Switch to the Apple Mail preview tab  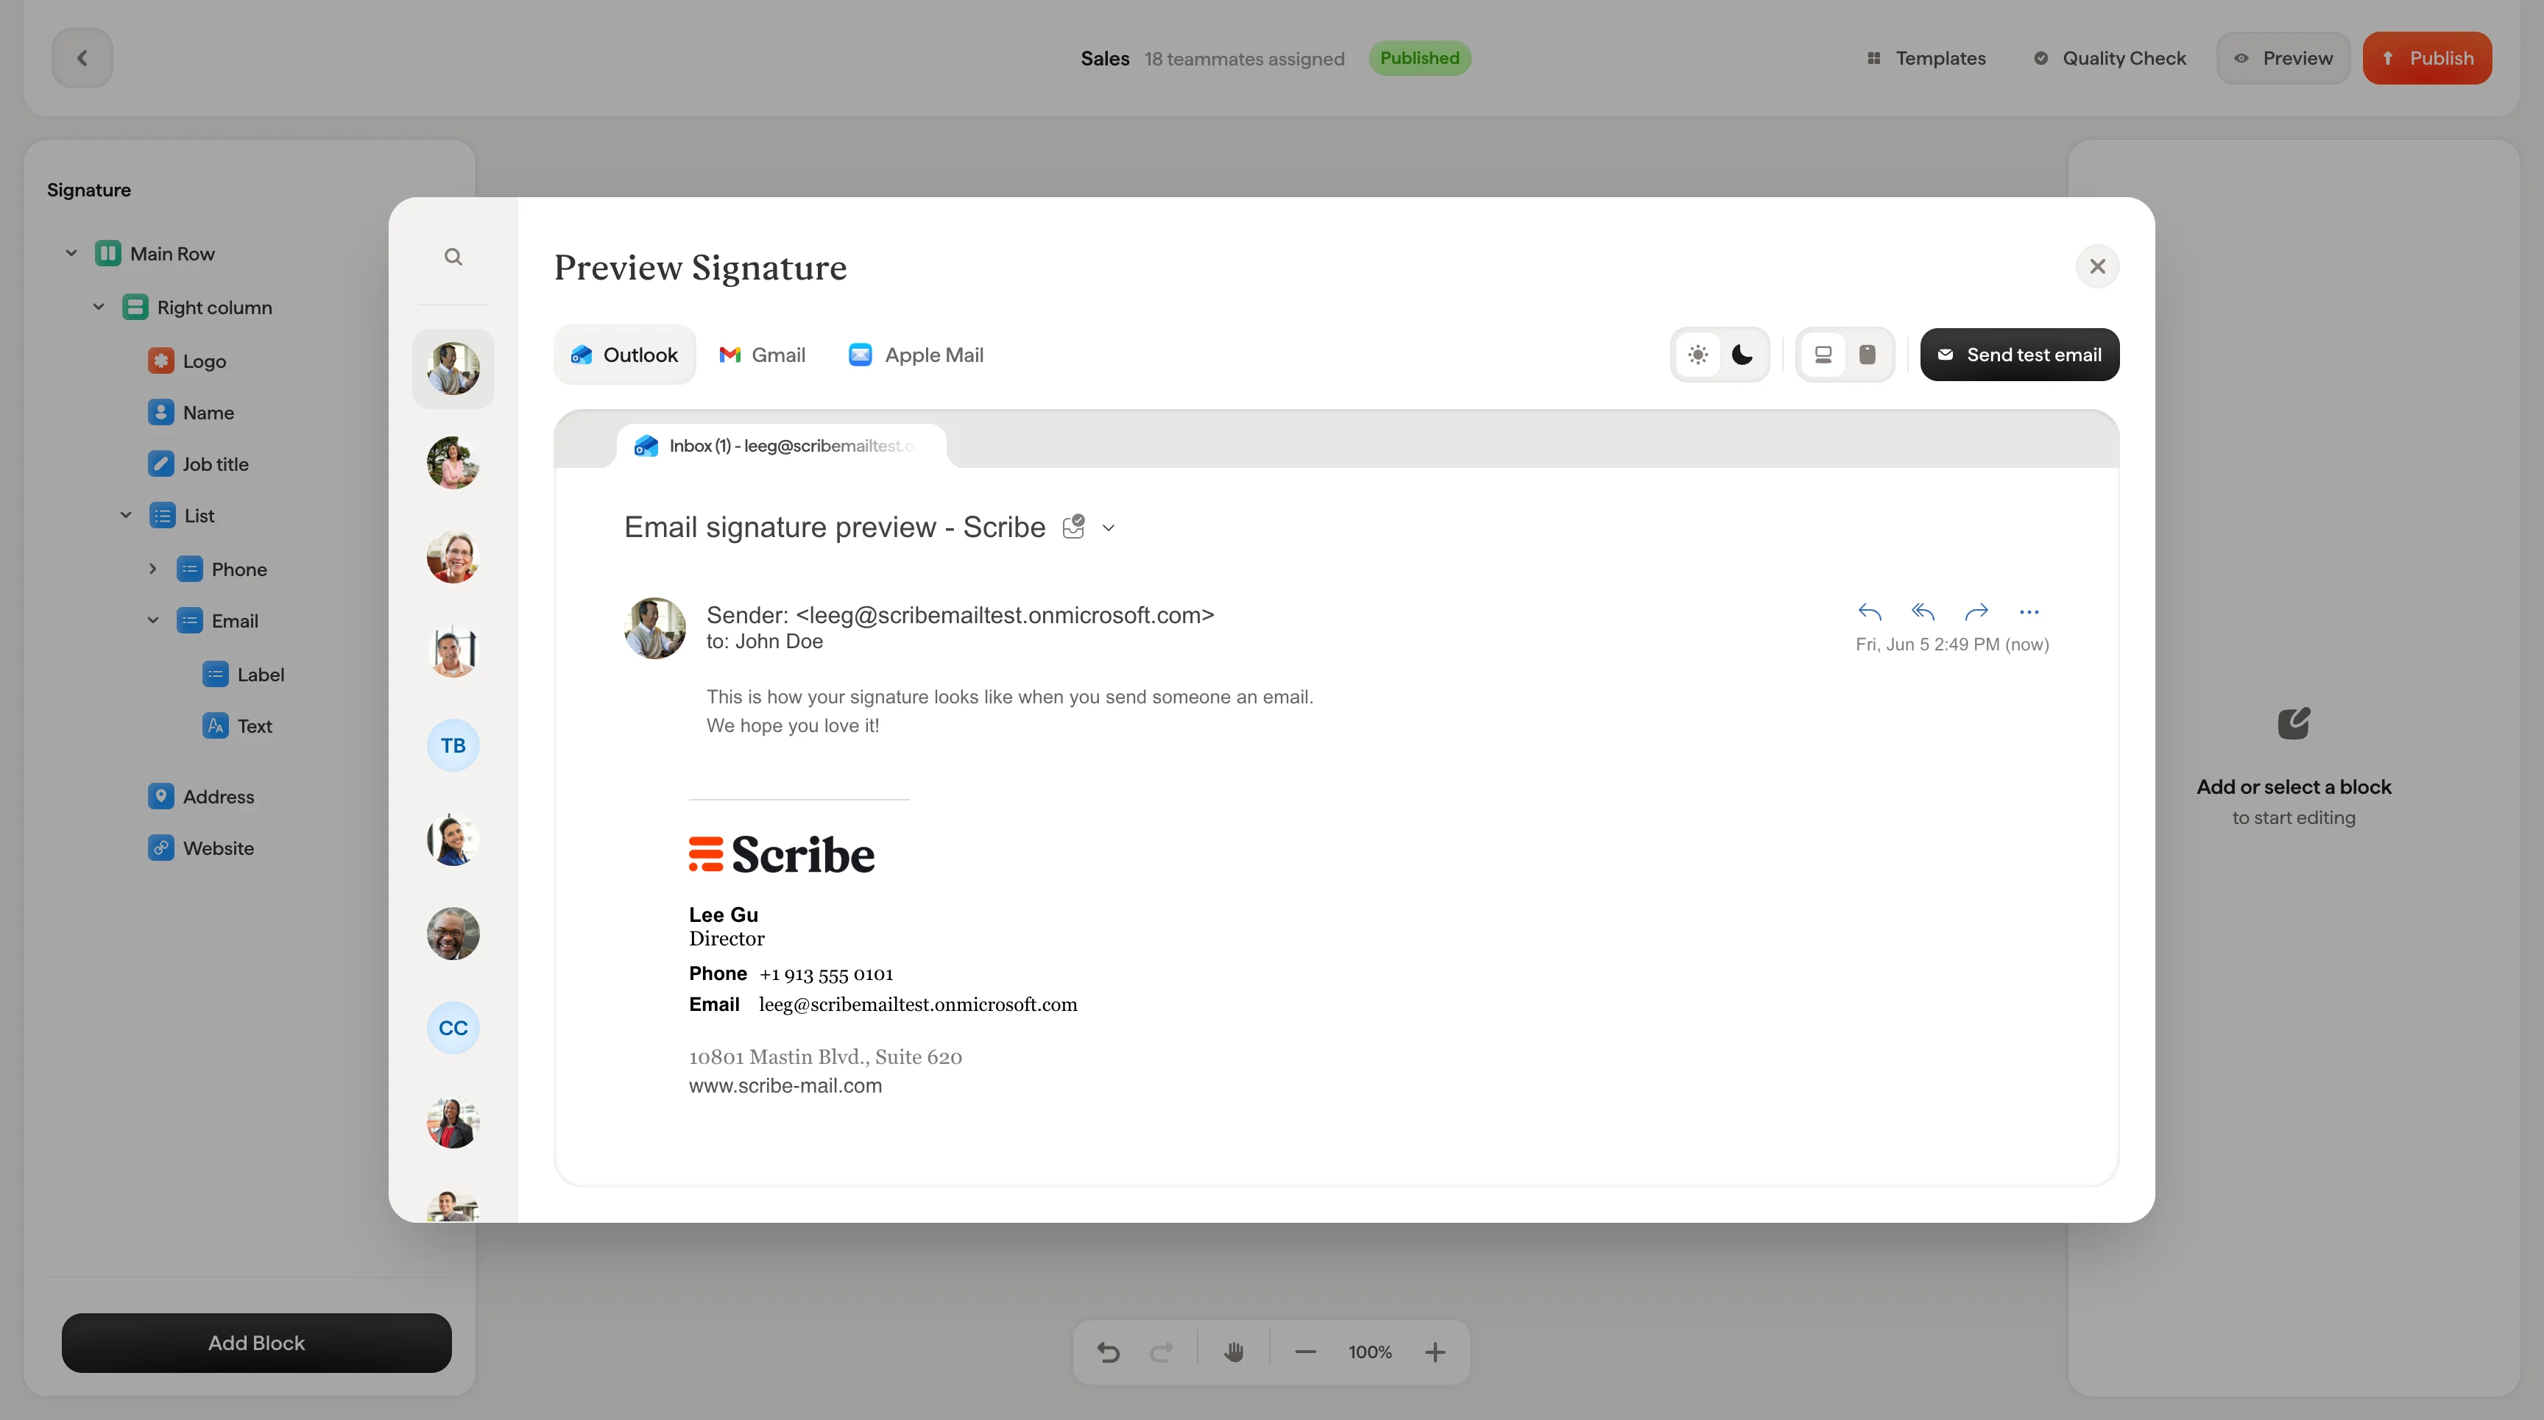916,354
